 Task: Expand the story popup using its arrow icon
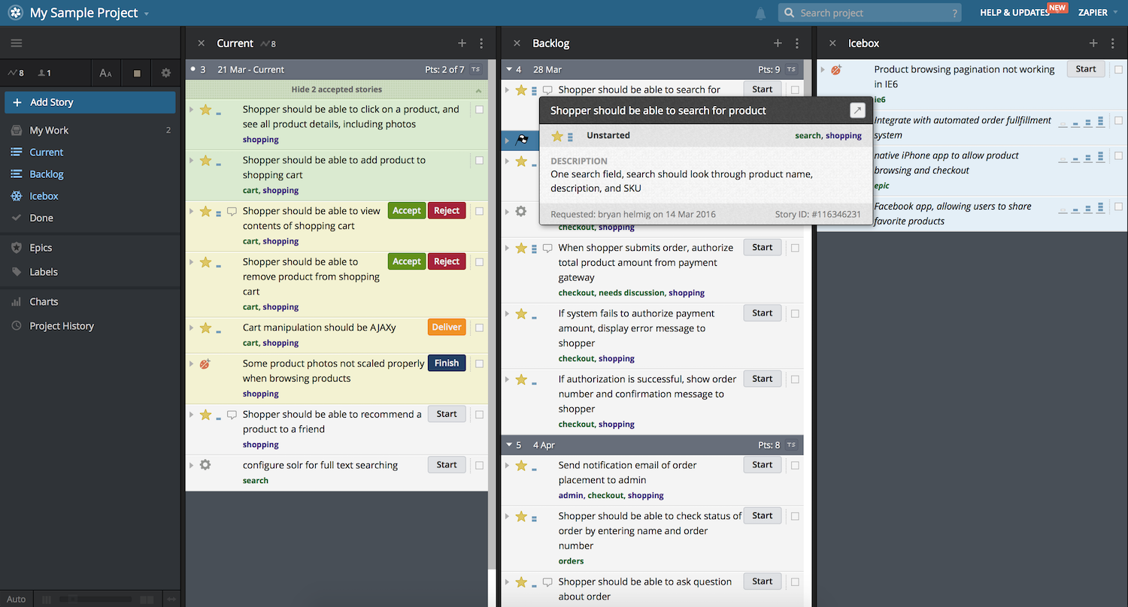click(857, 110)
